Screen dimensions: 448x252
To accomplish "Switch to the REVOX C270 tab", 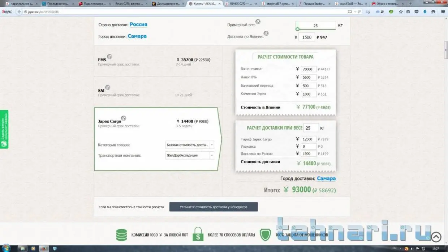I will [x=241, y=3].
